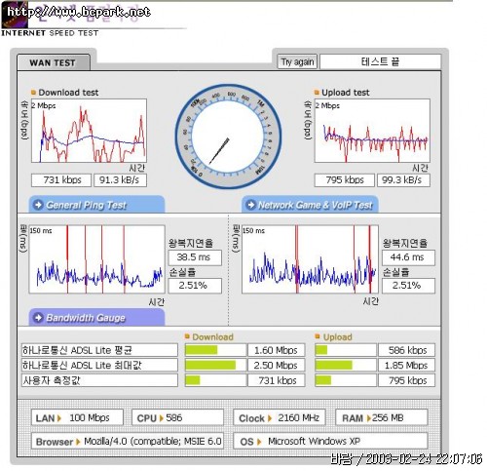Click the arrow icon on General Ping Test

click(38, 205)
